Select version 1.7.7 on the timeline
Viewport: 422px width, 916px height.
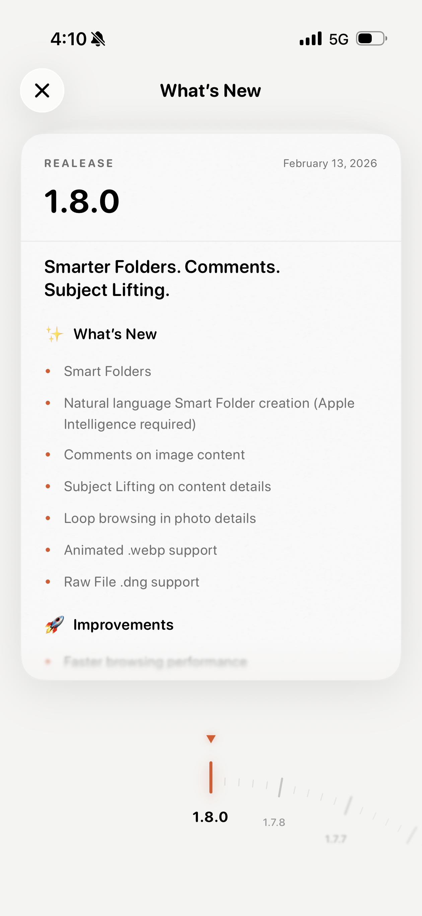[x=336, y=839]
